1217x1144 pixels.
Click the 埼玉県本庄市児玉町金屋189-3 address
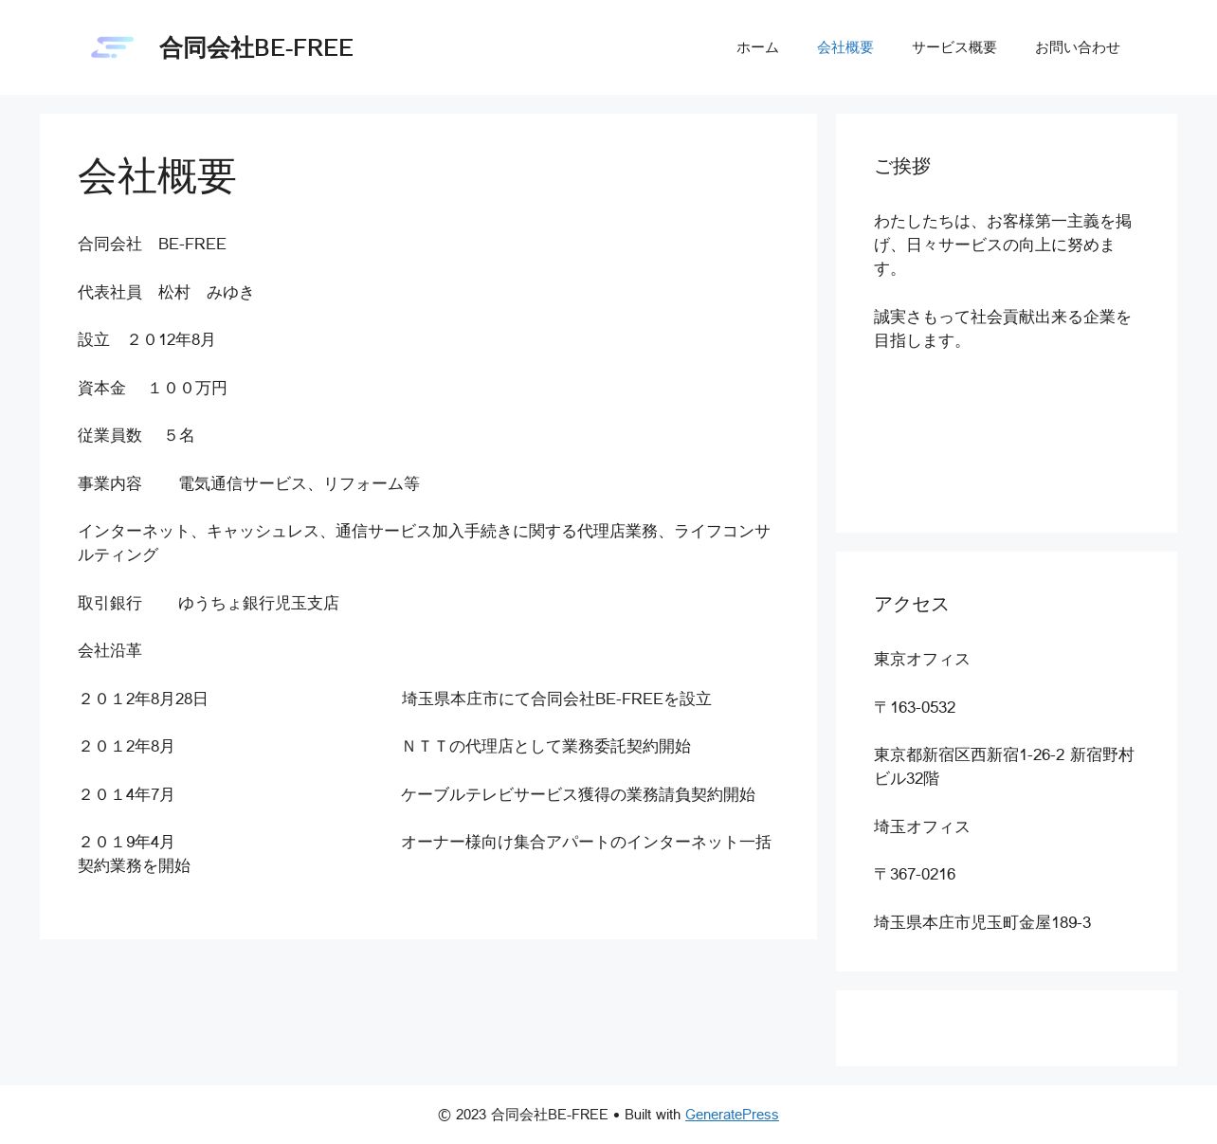pyautogui.click(x=982, y=922)
